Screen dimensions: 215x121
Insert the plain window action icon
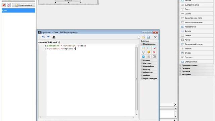click(x=149, y=48)
